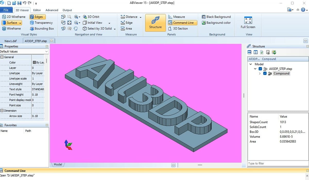The image size is (309, 180).
Task: Click the Open file folder icon
Action: (x=14, y=3)
